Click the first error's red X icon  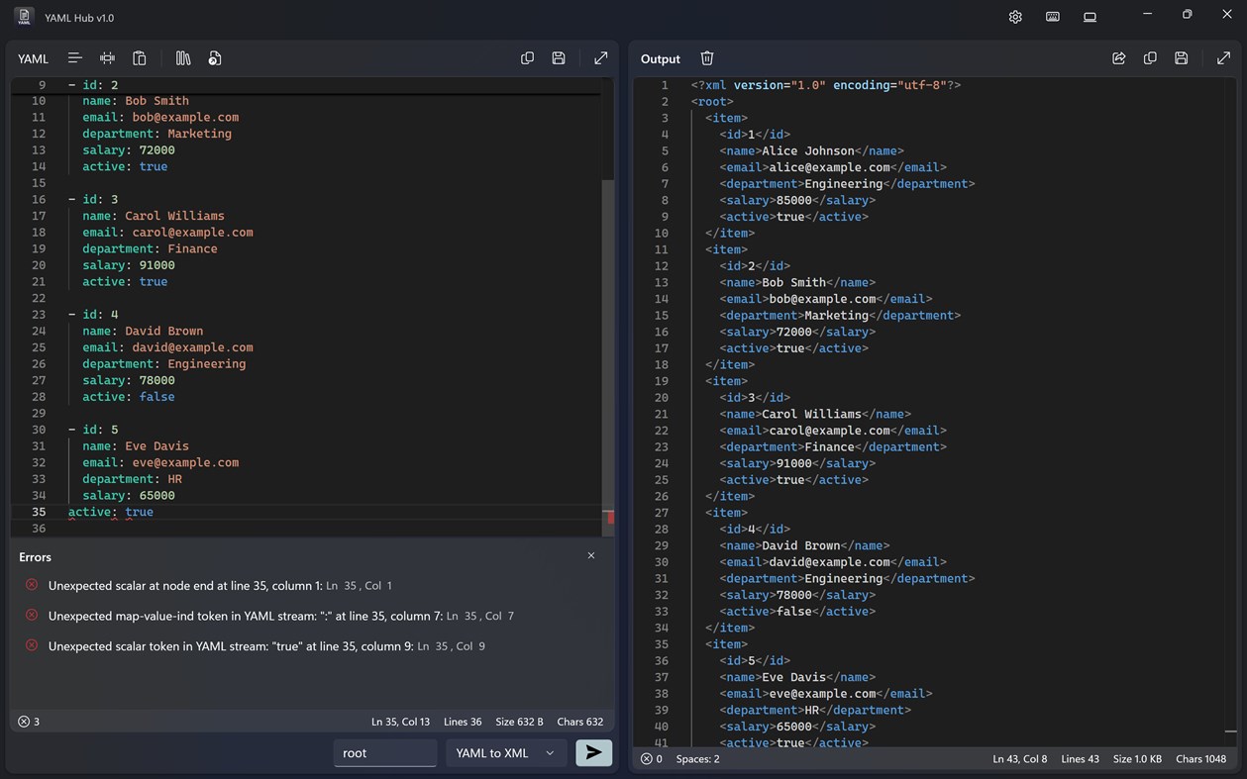pos(32,585)
